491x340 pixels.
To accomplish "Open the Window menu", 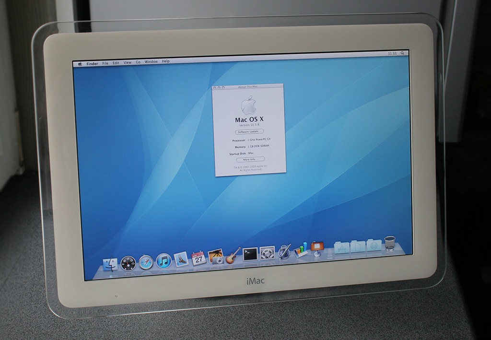I will tap(151, 62).
